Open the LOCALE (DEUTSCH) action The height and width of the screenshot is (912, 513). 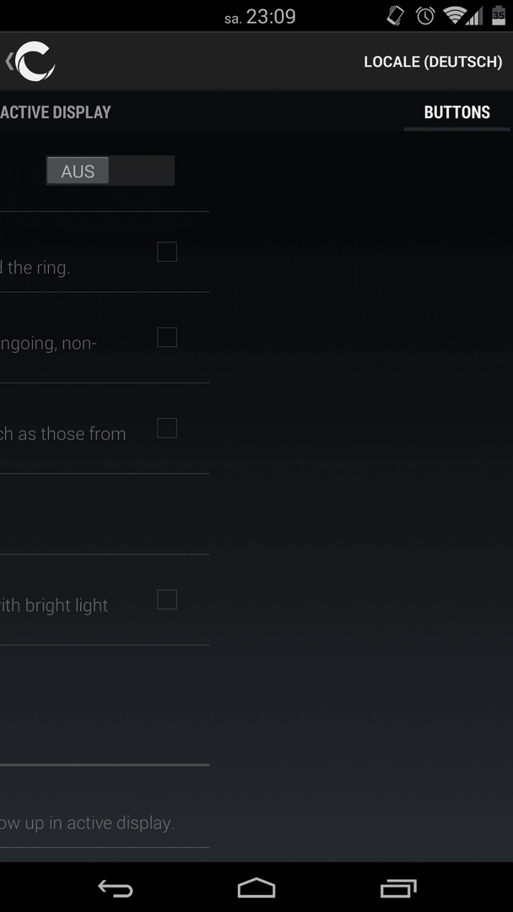433,62
